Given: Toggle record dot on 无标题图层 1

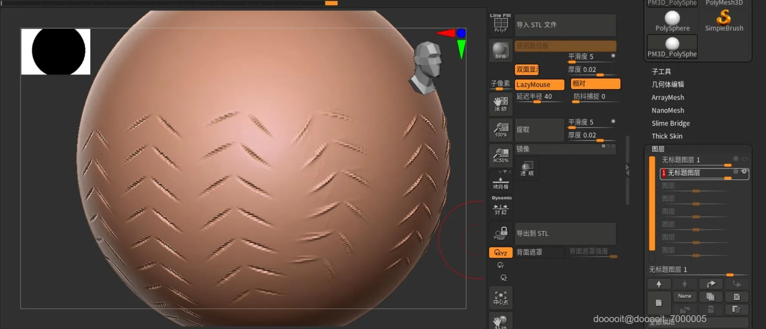Looking at the screenshot, I should click(736, 159).
